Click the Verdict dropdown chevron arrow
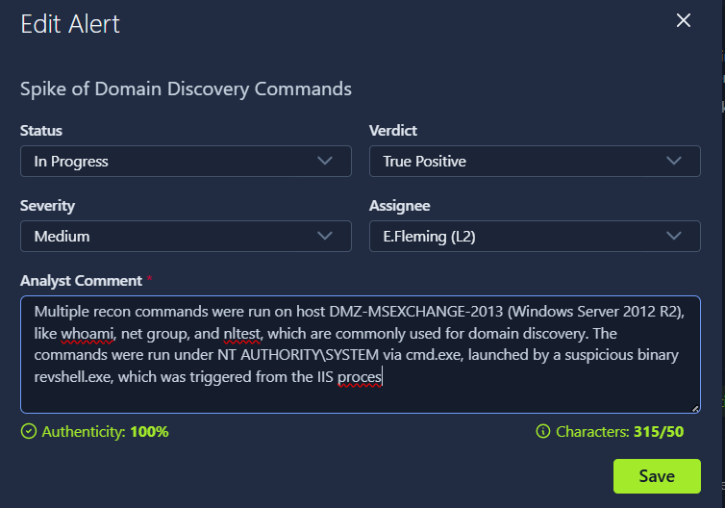725x508 pixels. point(673,161)
